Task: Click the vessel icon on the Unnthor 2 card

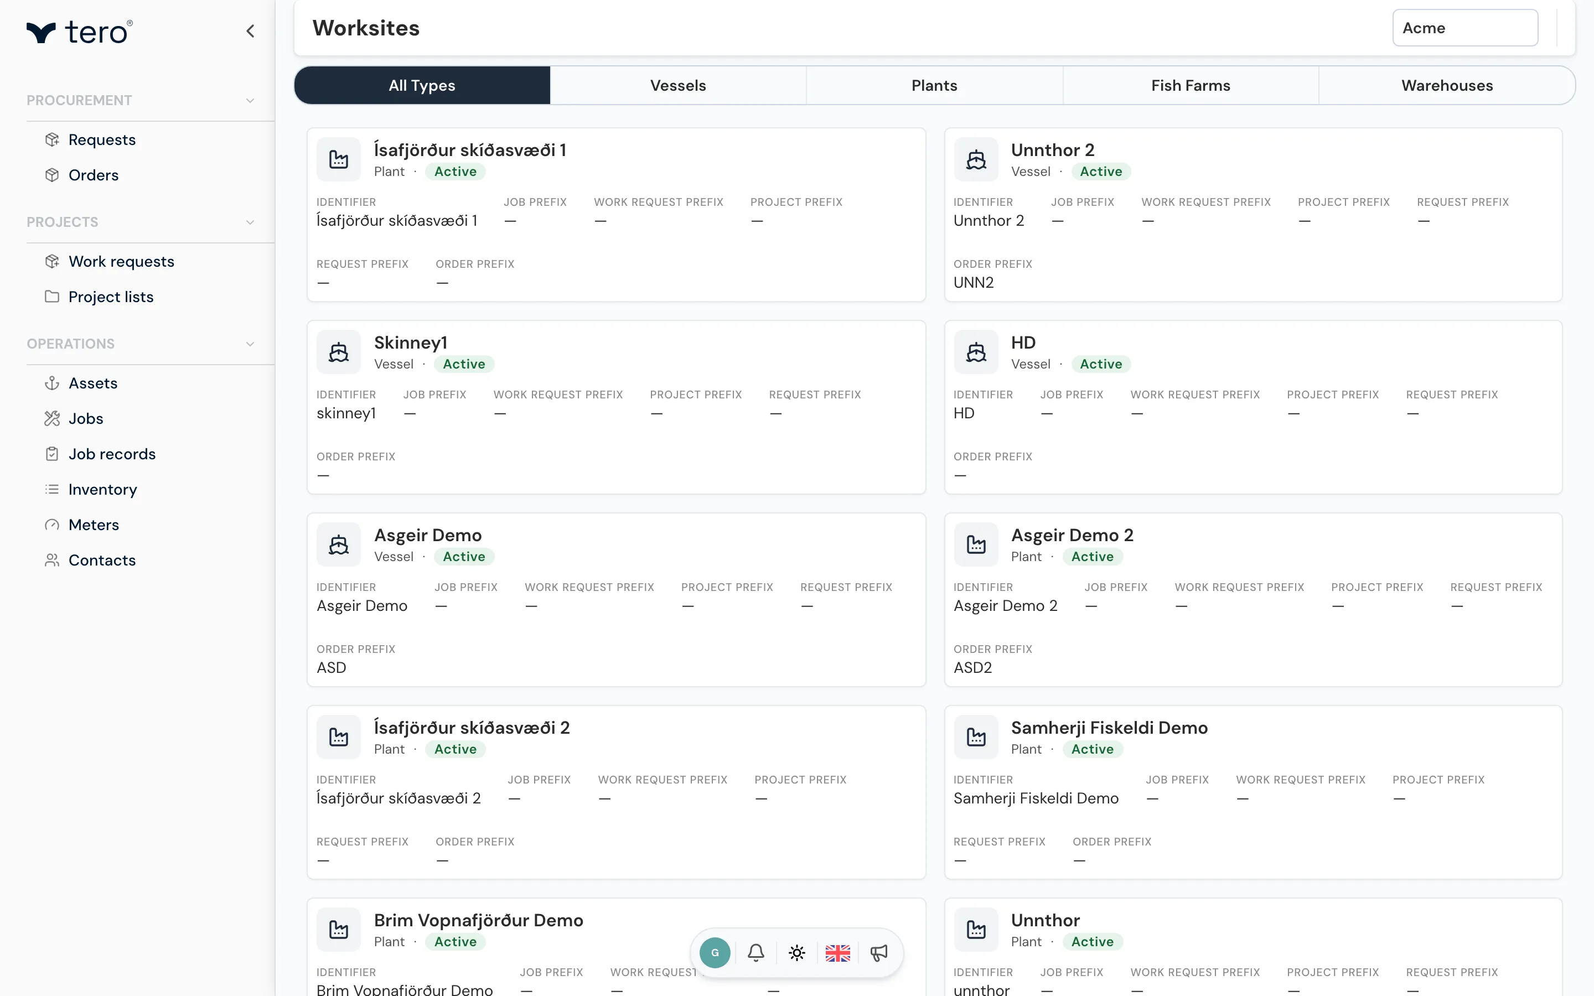Action: pos(976,159)
